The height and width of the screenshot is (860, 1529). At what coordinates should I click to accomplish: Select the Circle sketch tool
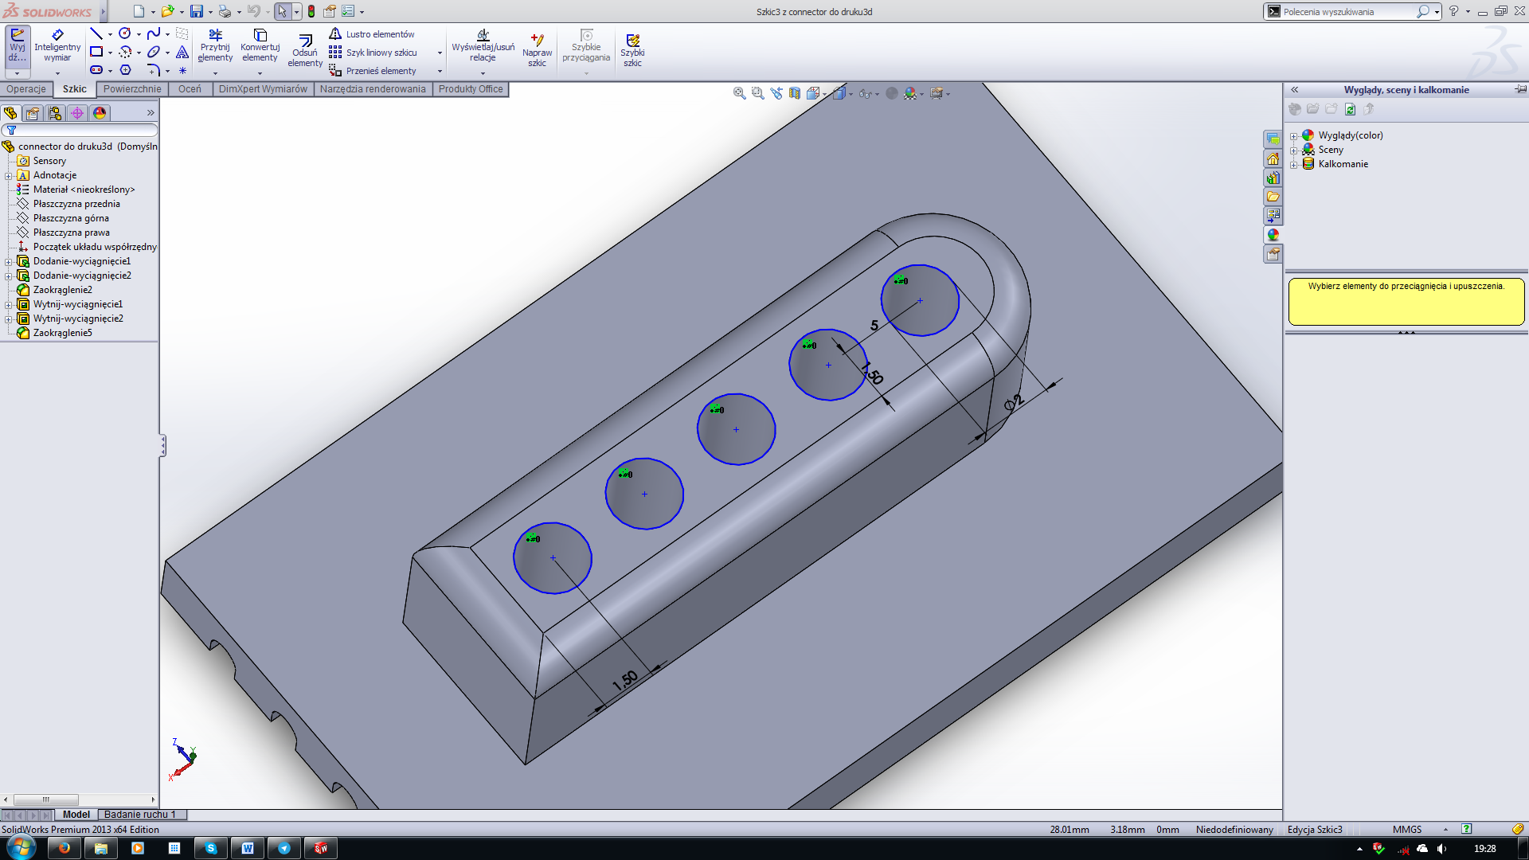tap(124, 33)
